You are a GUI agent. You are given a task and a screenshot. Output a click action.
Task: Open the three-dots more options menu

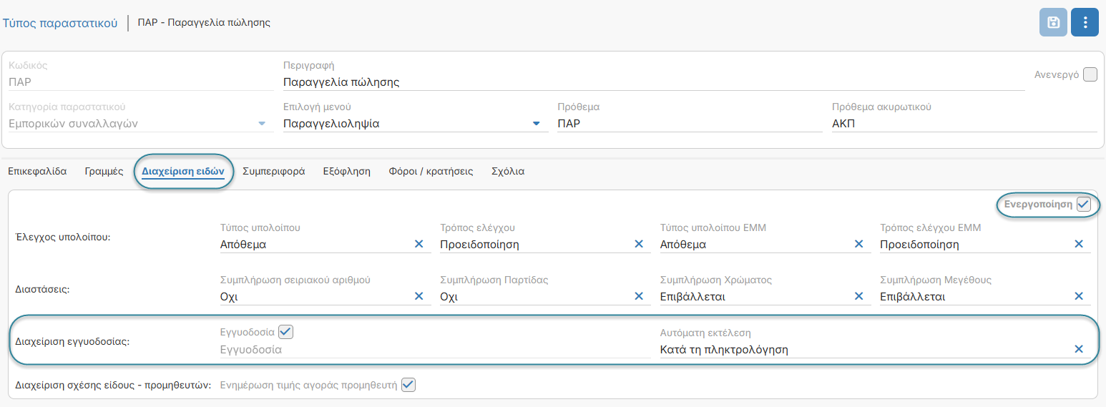point(1085,22)
